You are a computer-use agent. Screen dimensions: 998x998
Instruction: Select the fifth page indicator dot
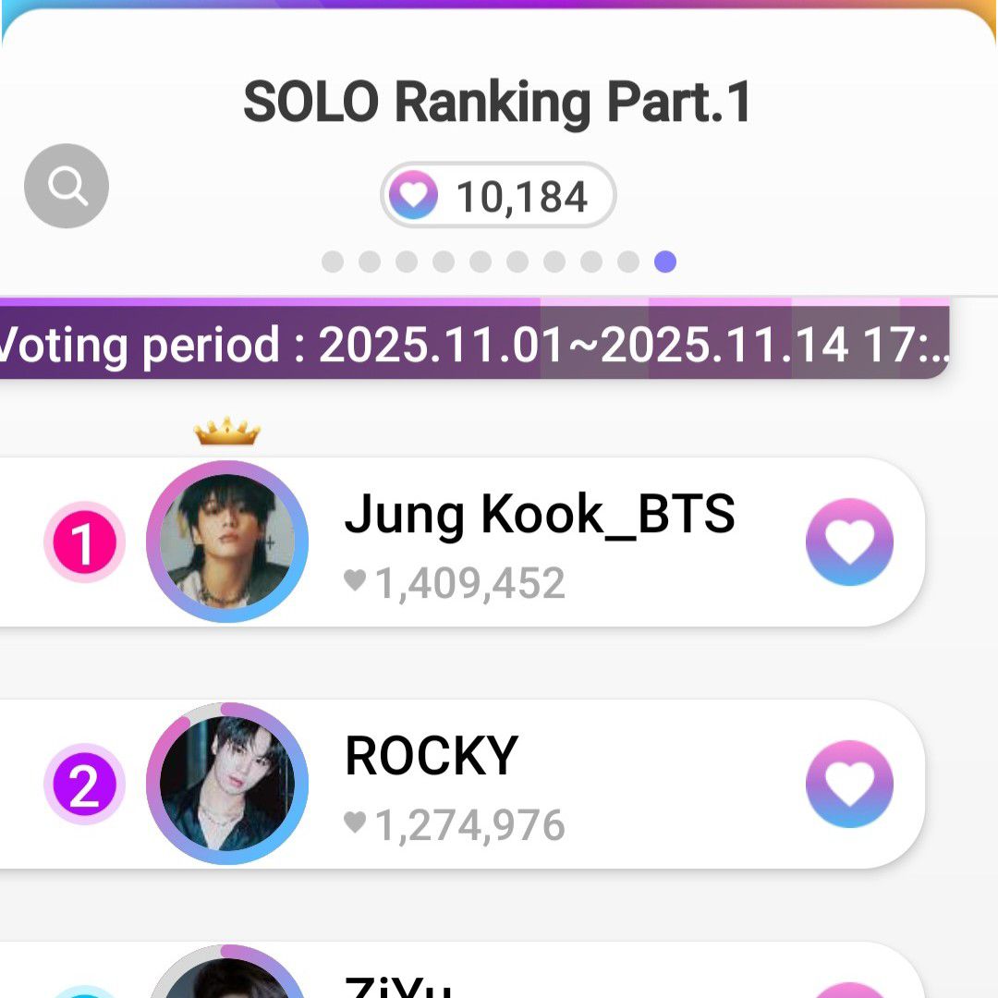(481, 262)
